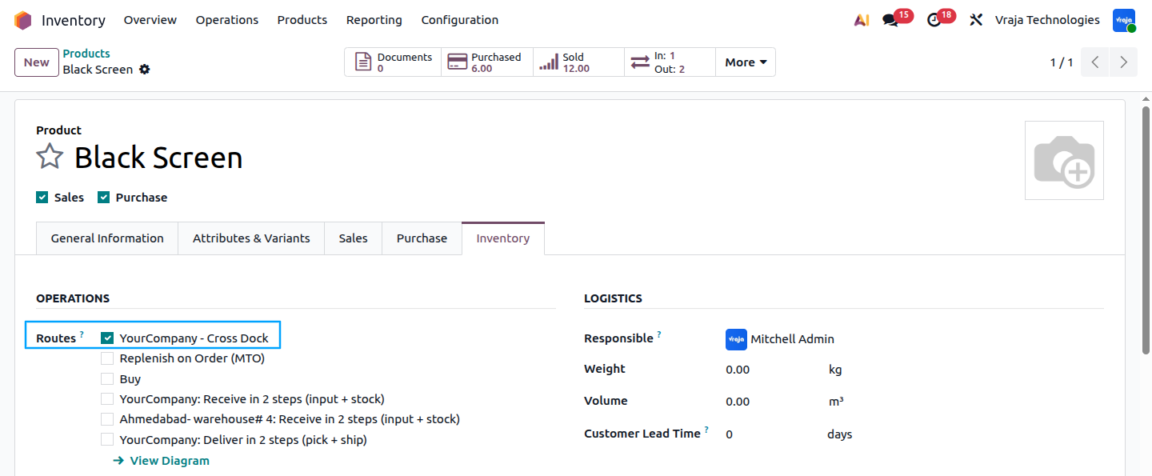This screenshot has height=476, width=1152.
Task: Open the debug tools wrench icon
Action: coord(976,20)
